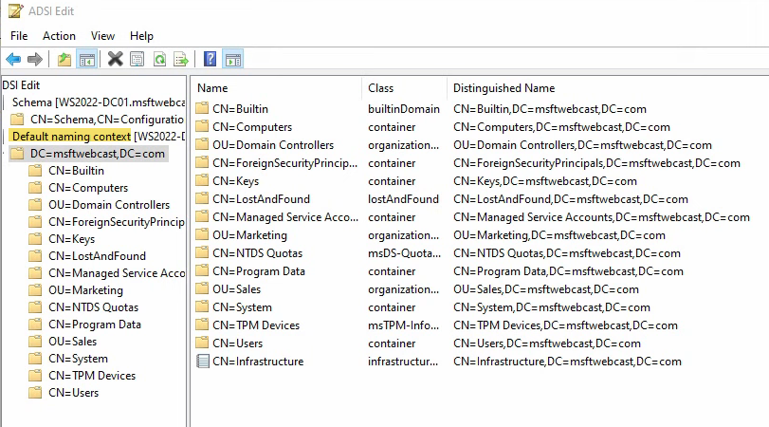Select CN=TPM Devices in the tree
This screenshot has height=427, width=769.
pos(92,376)
